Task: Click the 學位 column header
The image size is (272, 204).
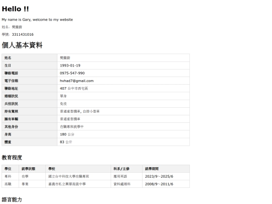Action: [x=8, y=169]
